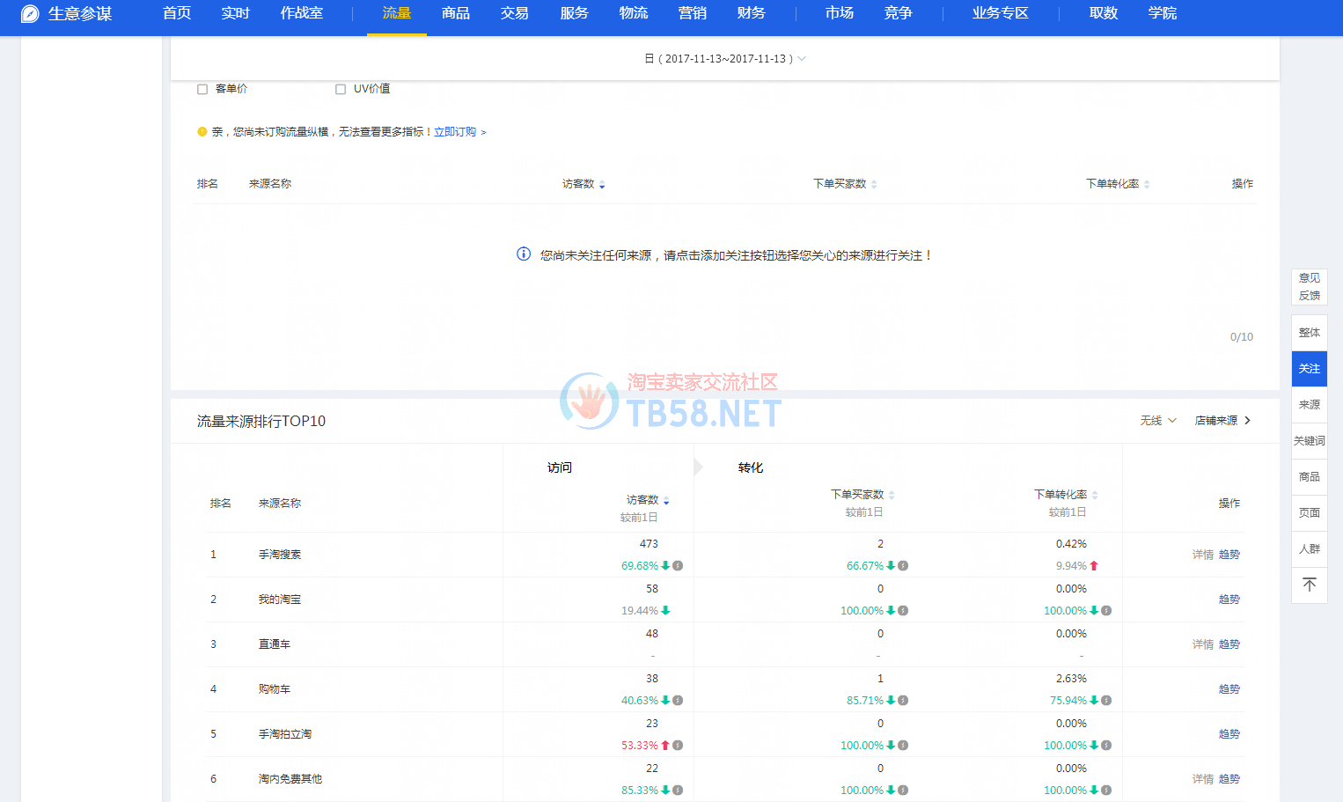Screen dimensions: 1343x802
Task: Click the 生意参谋 compass logo icon
Action: 30,14
